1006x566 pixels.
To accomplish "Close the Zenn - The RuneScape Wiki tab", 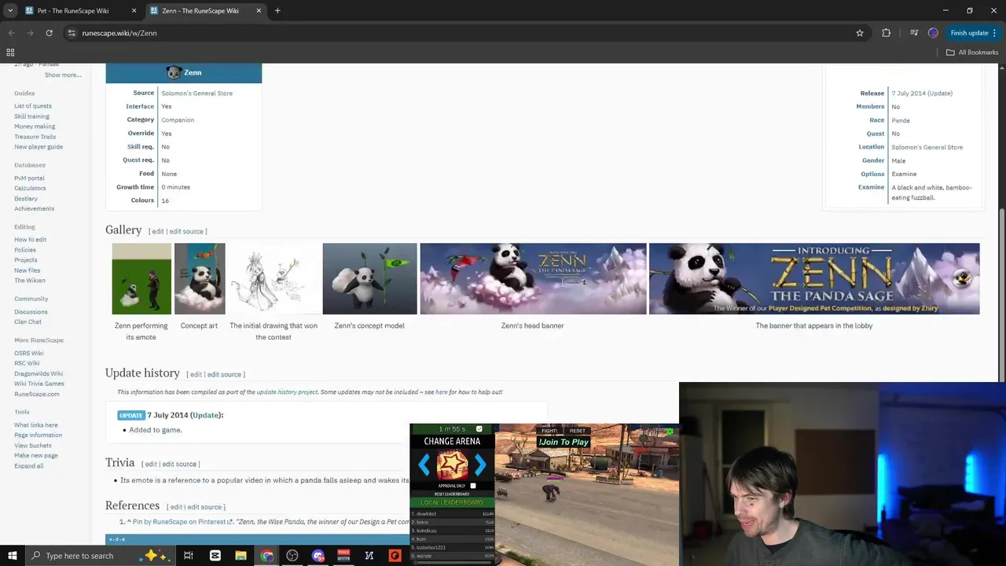I will click(x=258, y=11).
